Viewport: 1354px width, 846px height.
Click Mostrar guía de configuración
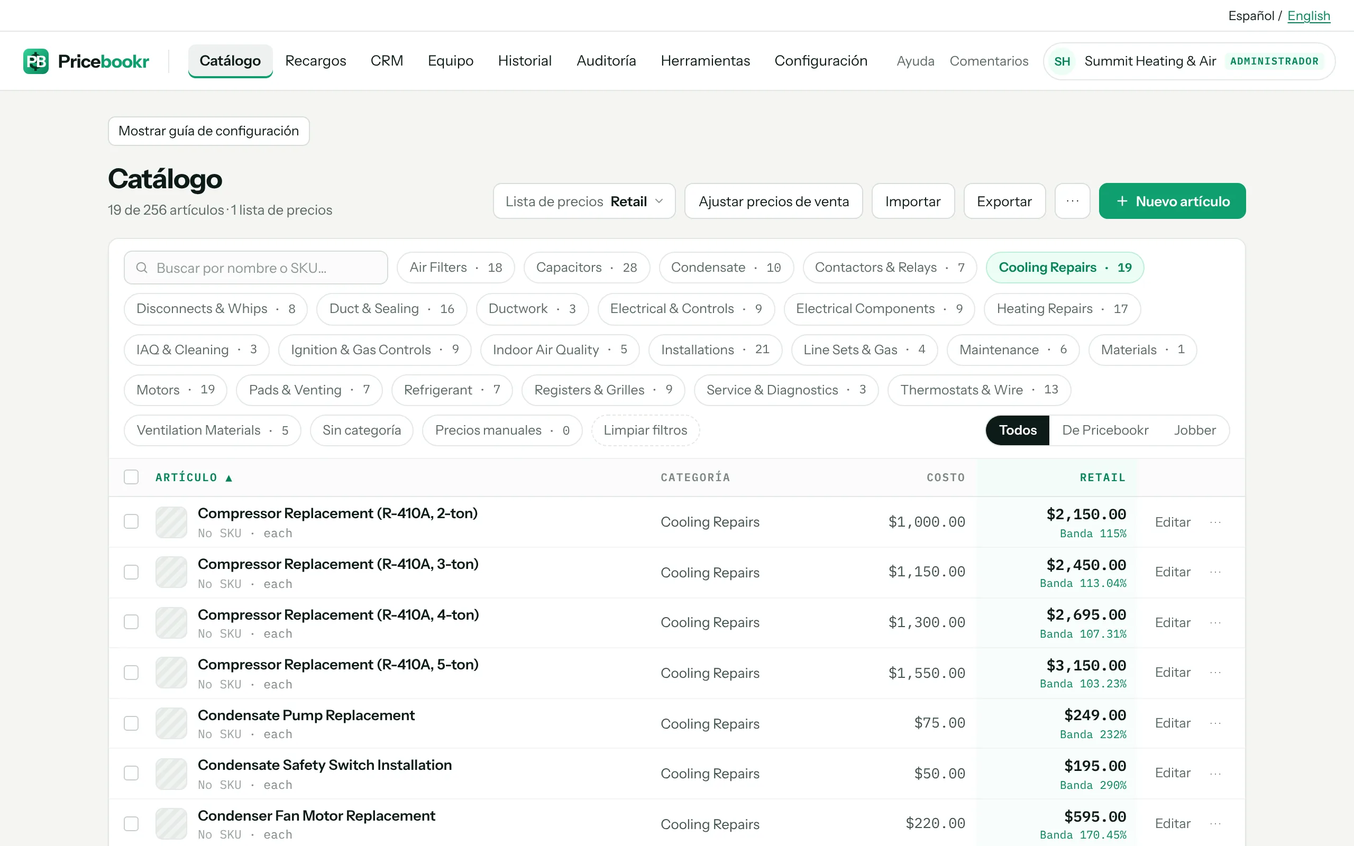[209, 131]
